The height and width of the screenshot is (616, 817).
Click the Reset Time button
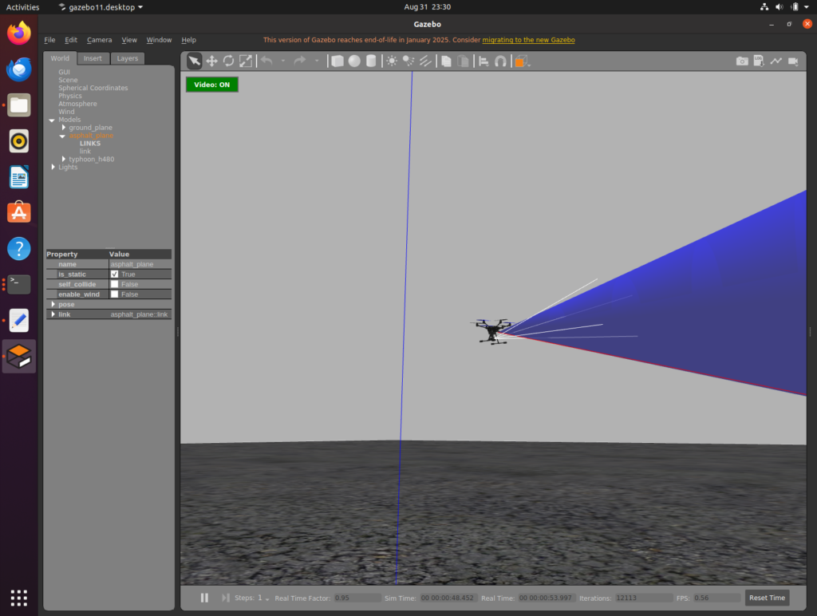[x=767, y=598]
